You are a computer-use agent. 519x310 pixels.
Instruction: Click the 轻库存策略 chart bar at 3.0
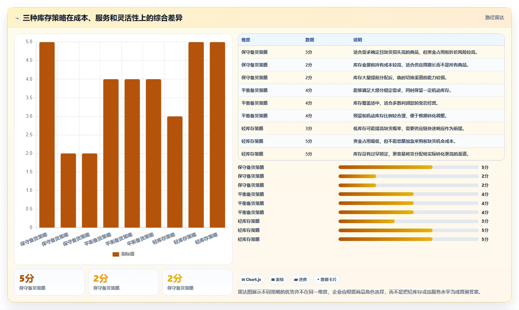(175, 172)
